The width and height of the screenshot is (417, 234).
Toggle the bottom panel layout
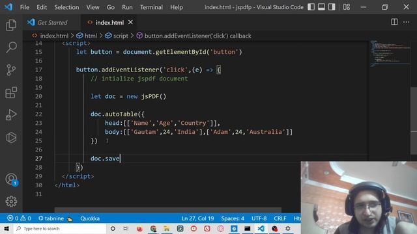[x=321, y=7]
